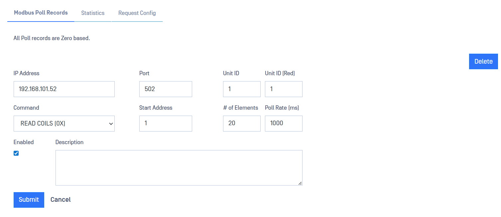This screenshot has width=501, height=217.
Task: Select the Unit ID (Red) field
Action: point(284,89)
